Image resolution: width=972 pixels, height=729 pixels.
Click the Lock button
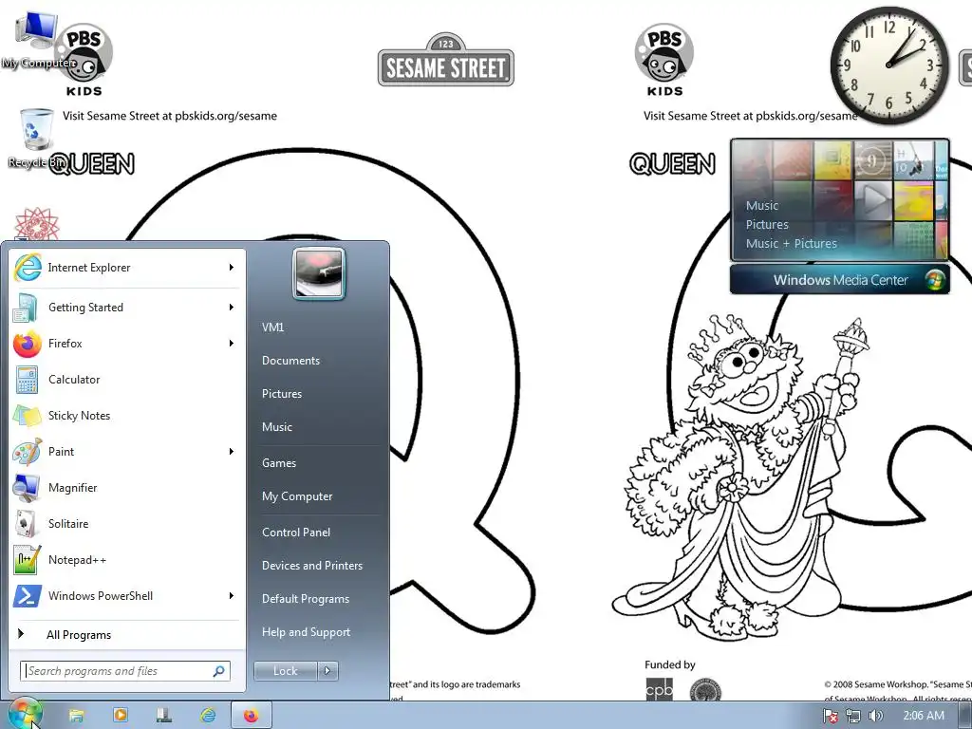pyautogui.click(x=286, y=671)
